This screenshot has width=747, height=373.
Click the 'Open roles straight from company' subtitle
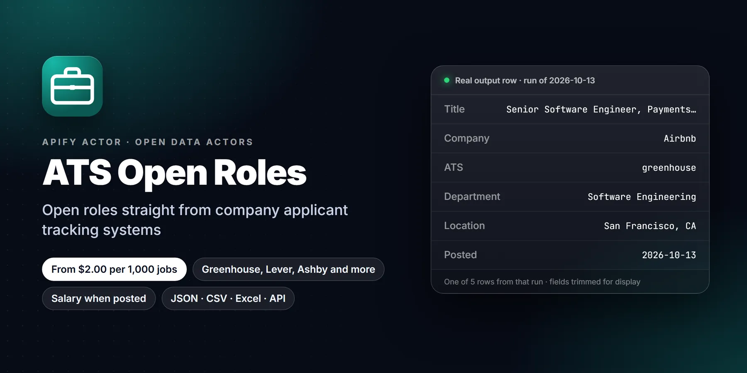point(195,220)
